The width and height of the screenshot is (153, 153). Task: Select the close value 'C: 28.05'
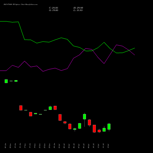tap(54, 8)
